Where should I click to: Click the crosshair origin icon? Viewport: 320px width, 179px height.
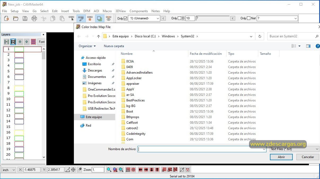pyautogui.click(x=73, y=170)
